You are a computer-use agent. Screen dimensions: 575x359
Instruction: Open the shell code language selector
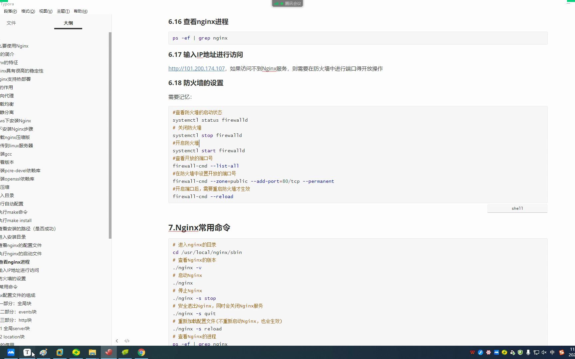(517, 208)
